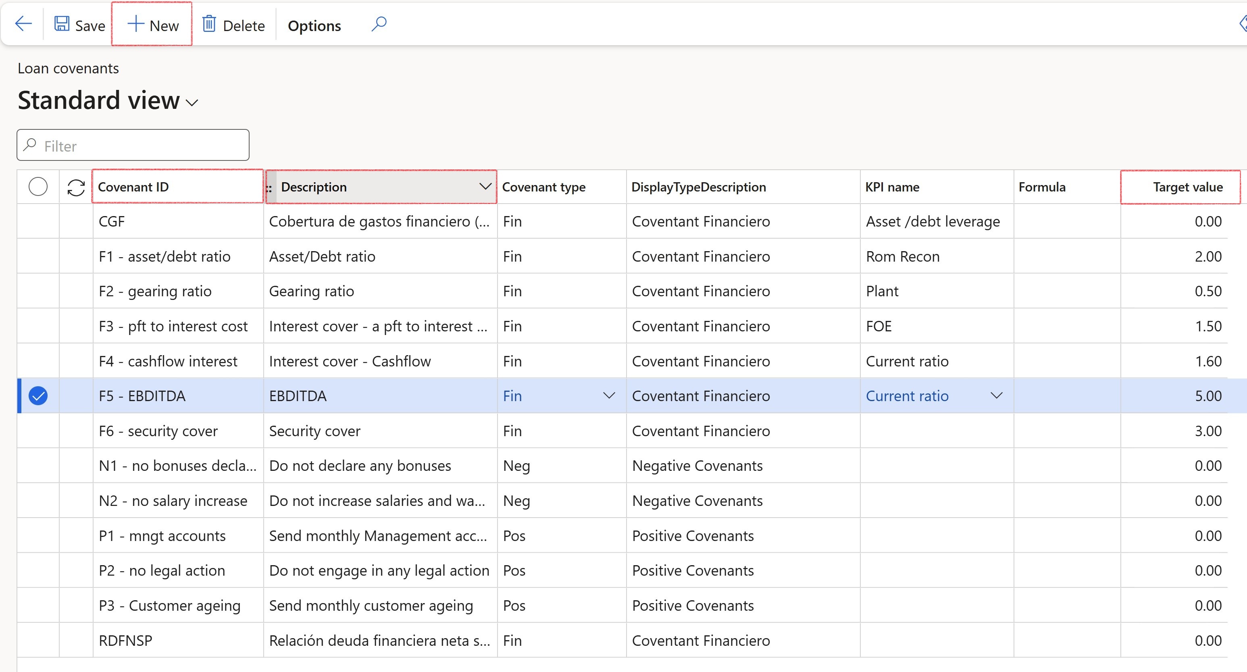Viewport: 1247px width, 672px height.
Task: Click Pos type in P2 row
Action: pos(562,571)
